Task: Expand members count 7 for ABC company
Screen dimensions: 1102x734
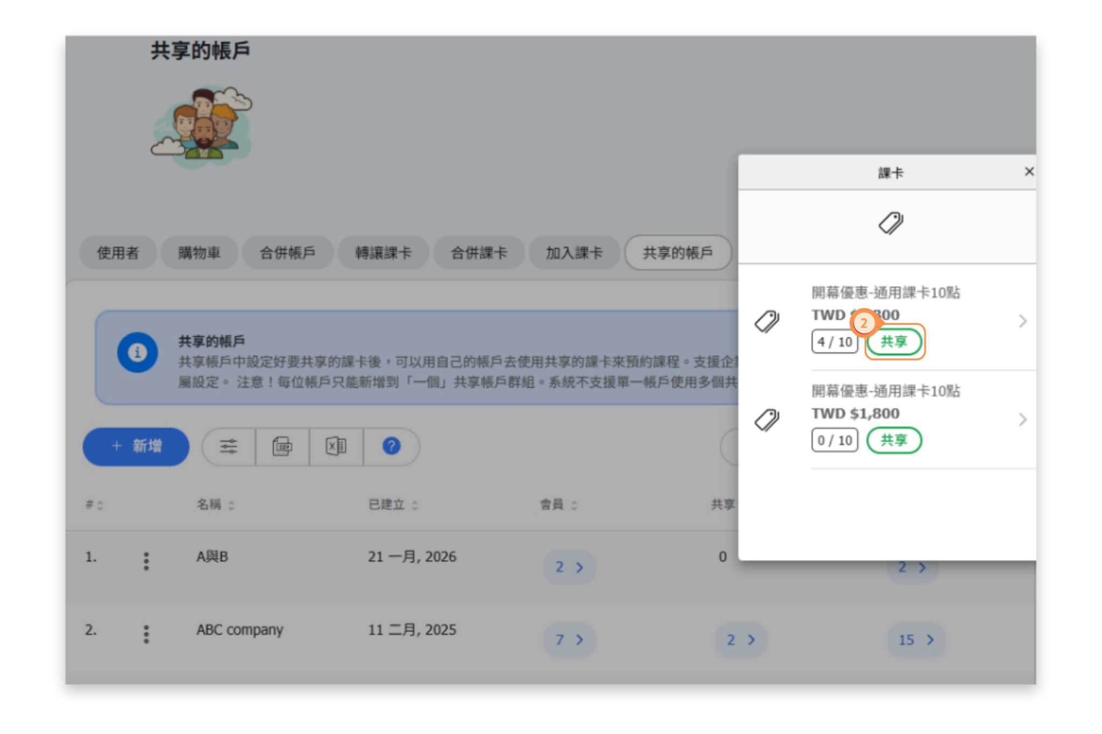Action: tap(569, 640)
